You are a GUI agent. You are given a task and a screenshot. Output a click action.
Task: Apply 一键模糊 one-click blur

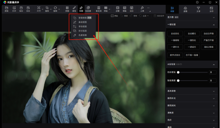175,40
